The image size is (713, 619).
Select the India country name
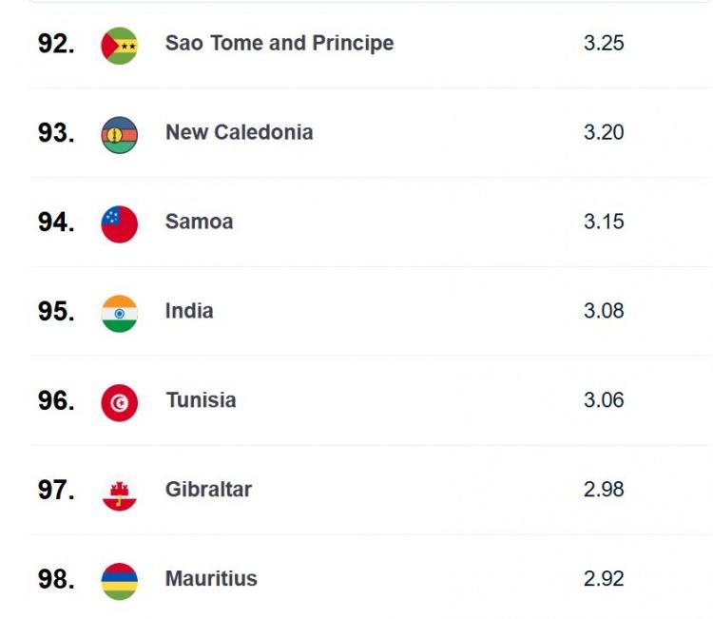(189, 311)
